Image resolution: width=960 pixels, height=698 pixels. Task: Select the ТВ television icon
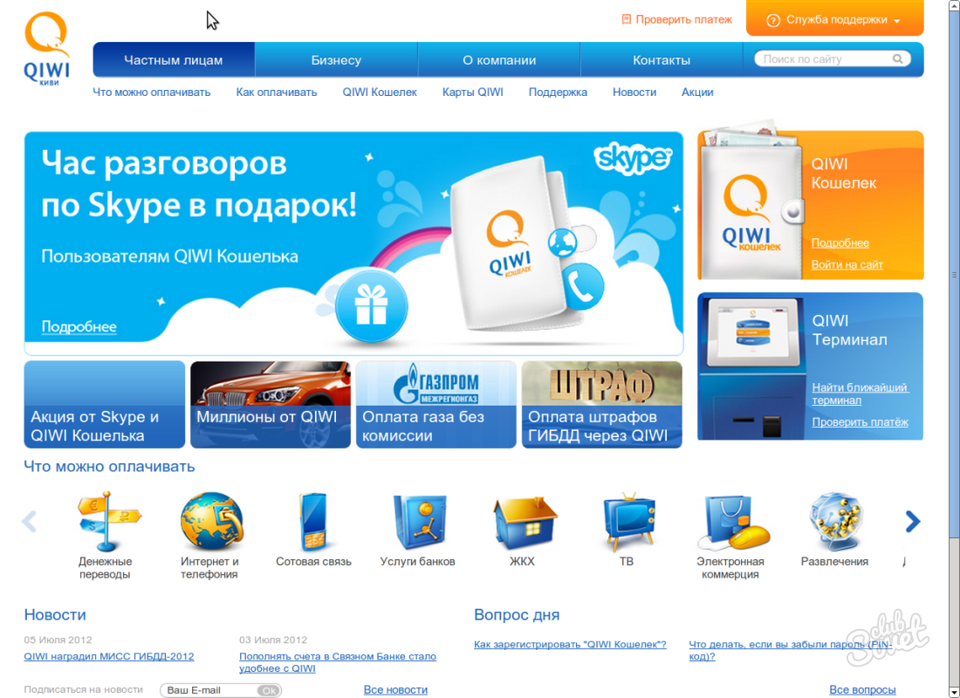627,520
